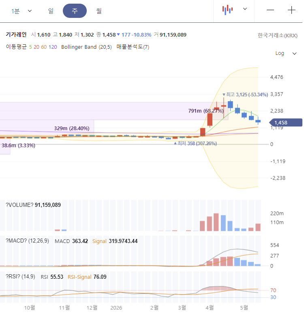The width and height of the screenshot is (304, 321).
Task: Click the 4,476 price axis label
Action: tap(277, 77)
